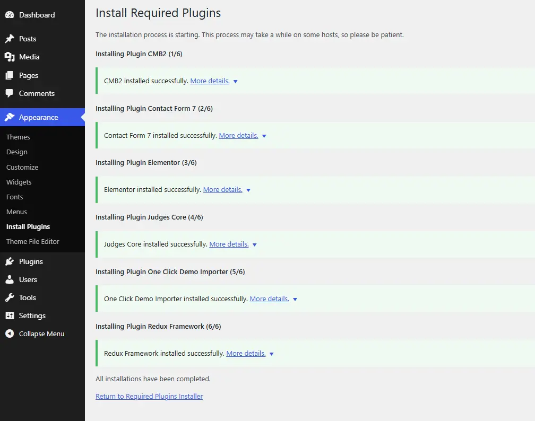Click 'All installations have been completed.' text

click(153, 379)
